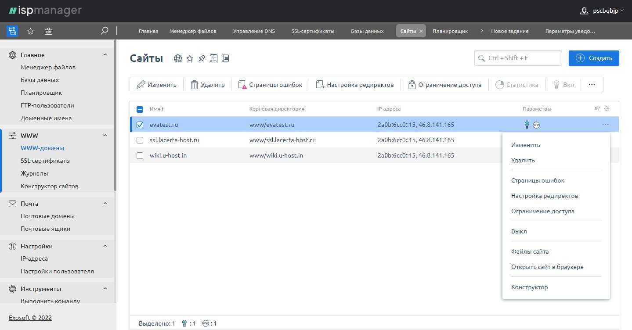Viewport: 632px width, 330px height.
Task: Click the sidebar vertical scrollbar
Action: 115,114
